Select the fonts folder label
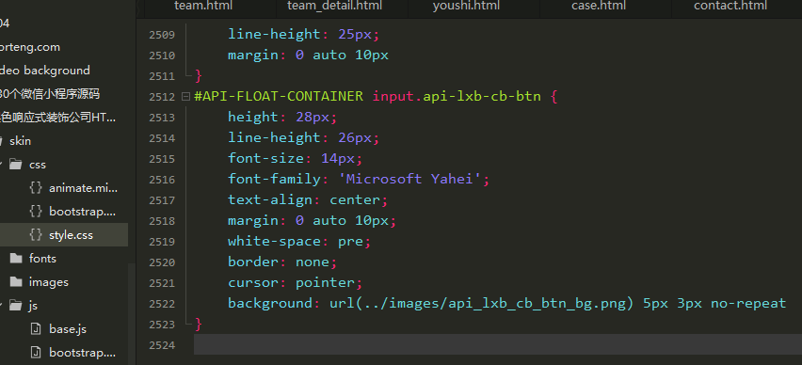The image size is (802, 365). 42,259
